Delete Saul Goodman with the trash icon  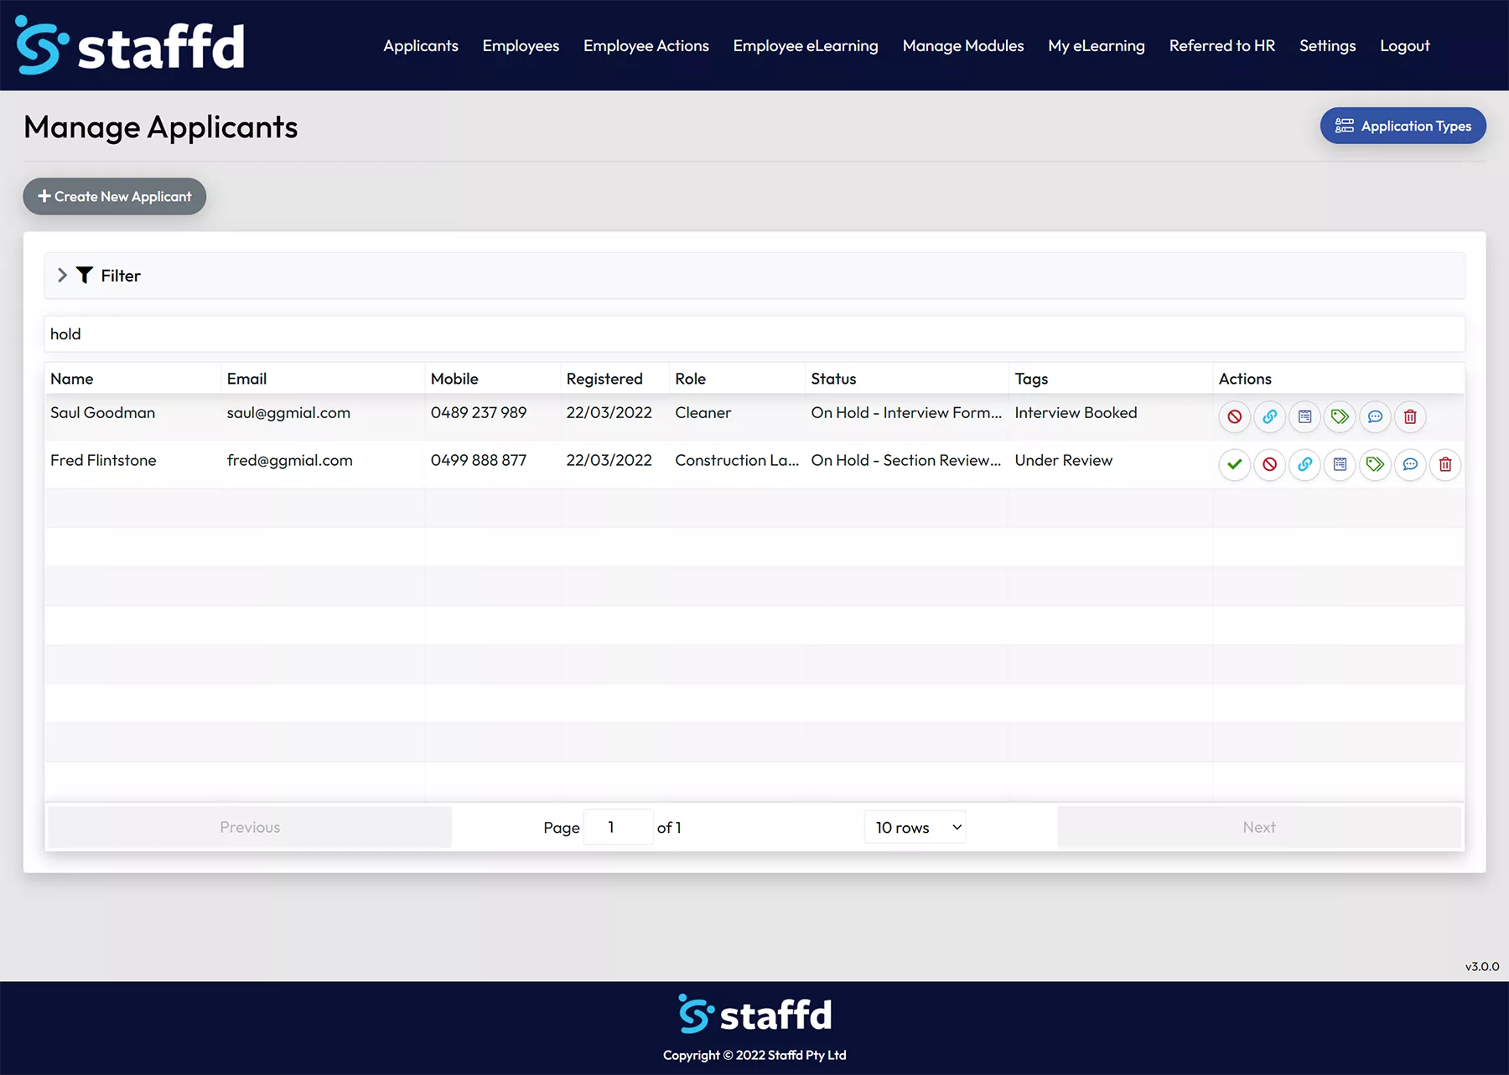point(1410,416)
